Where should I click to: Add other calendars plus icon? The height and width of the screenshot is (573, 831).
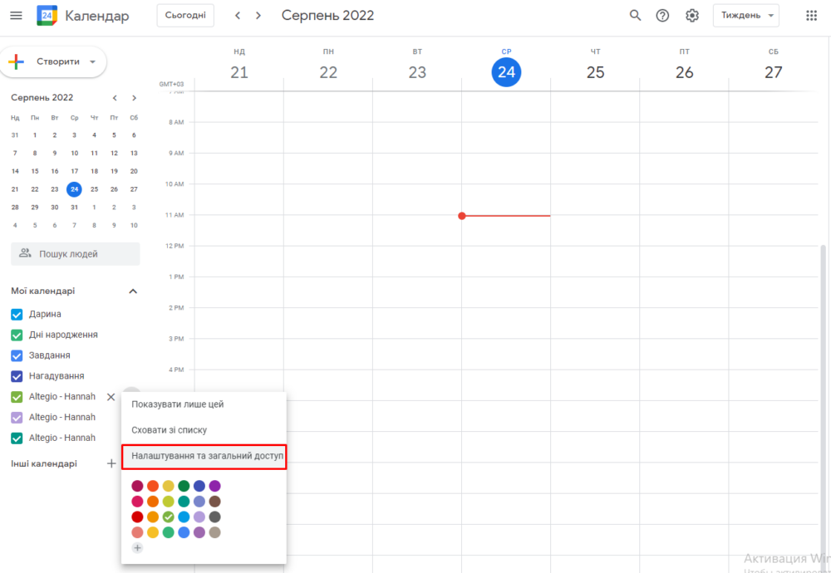click(111, 463)
